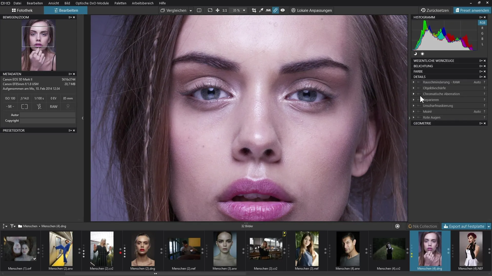Select the RGB histogram channel
This screenshot has width=492, height=276.
coord(482,23)
